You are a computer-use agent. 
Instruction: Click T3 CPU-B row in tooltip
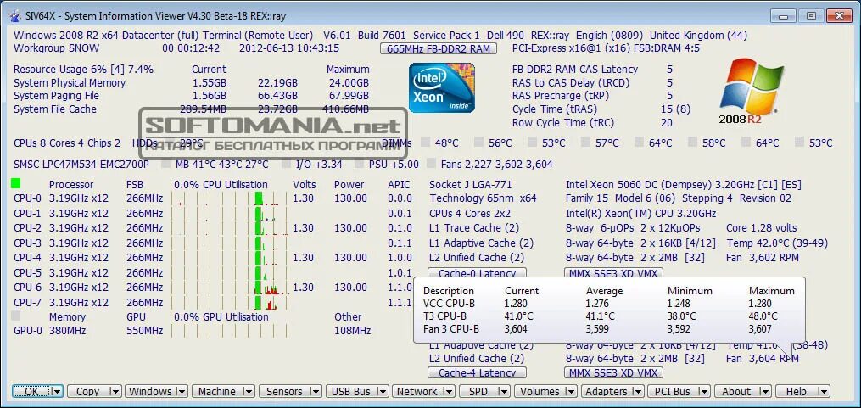(608, 316)
